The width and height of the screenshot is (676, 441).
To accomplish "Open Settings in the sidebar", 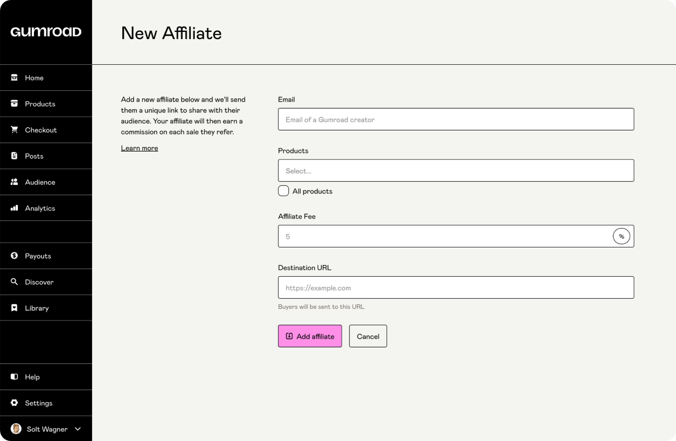I will click(46, 403).
